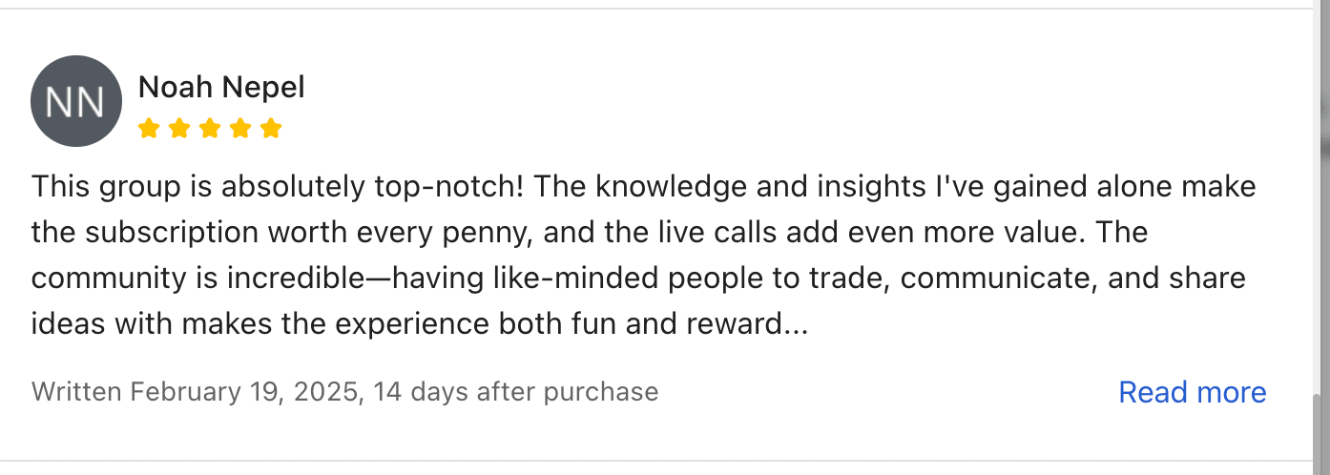The height and width of the screenshot is (475, 1330).
Task: Click the word "reward" before the ellipsis
Action: point(734,325)
